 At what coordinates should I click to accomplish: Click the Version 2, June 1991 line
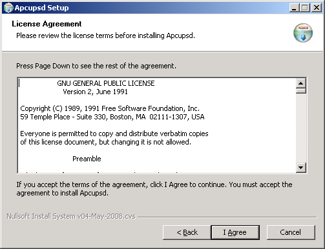95,92
